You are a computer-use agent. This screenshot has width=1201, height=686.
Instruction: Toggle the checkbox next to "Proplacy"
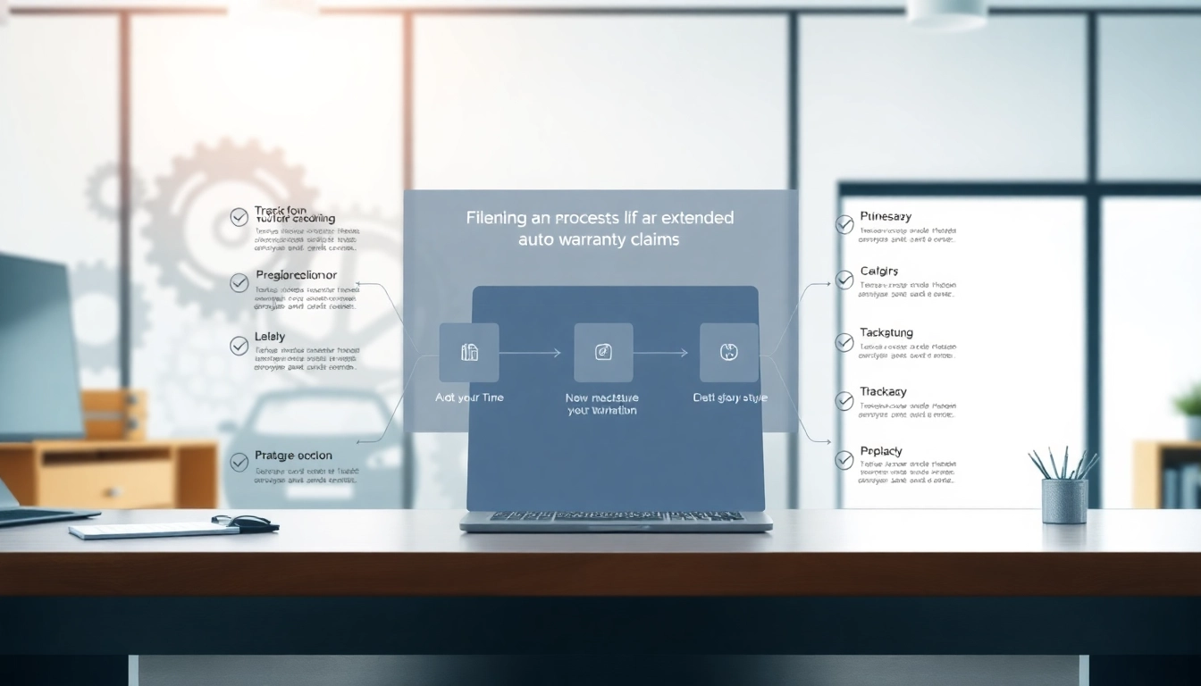pyautogui.click(x=844, y=460)
